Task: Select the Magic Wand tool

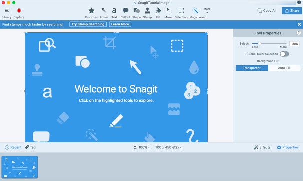Action: [x=198, y=13]
